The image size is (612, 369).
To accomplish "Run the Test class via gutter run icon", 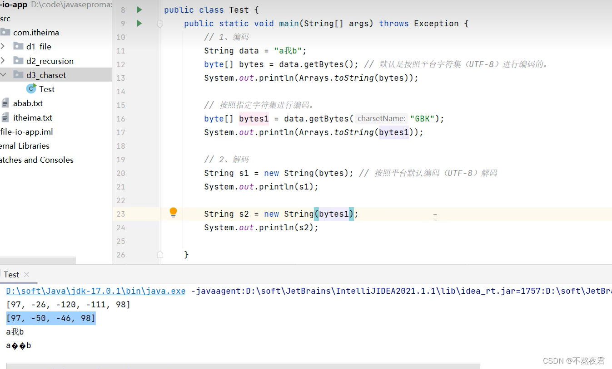I will coord(139,10).
